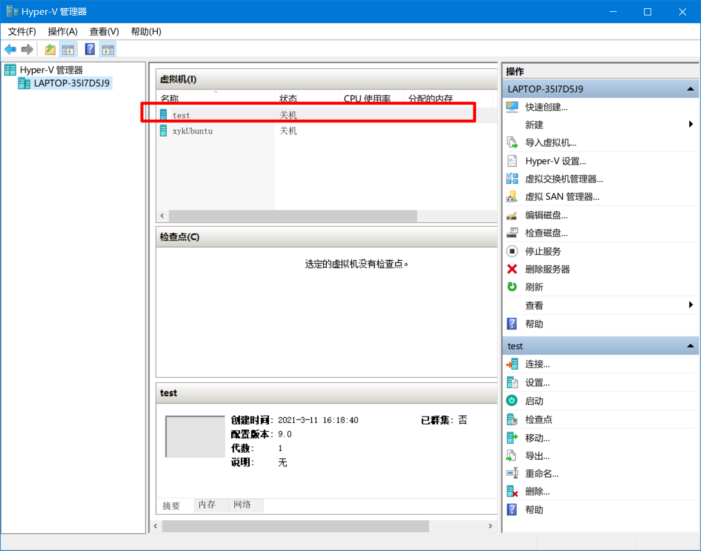The image size is (701, 551).
Task: Expand the 查看 (View) submenu arrow
Action: coord(691,305)
